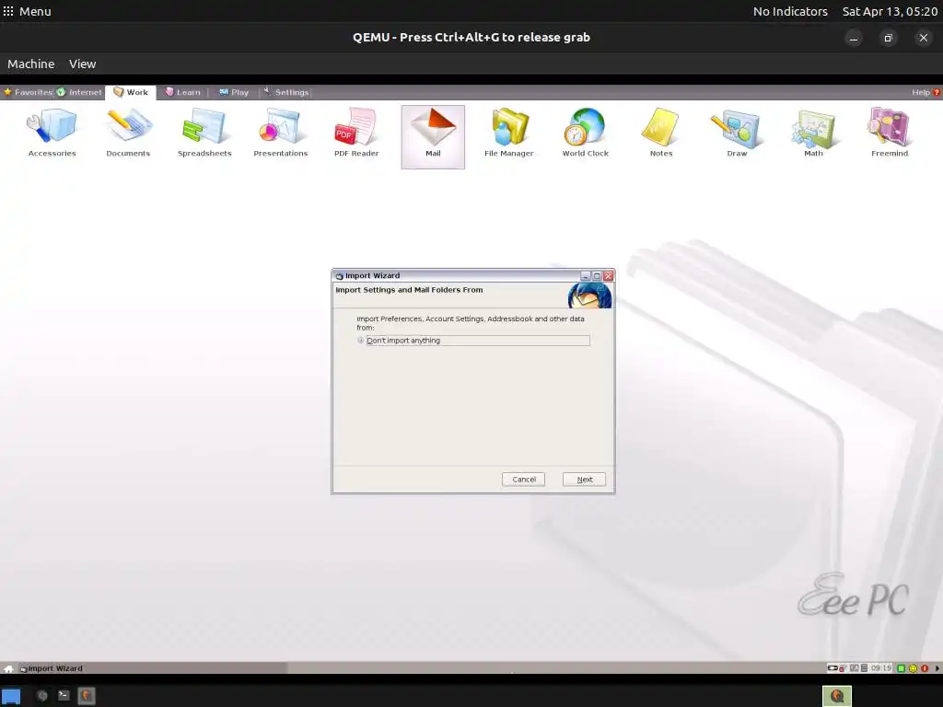The height and width of the screenshot is (707, 943).
Task: Click the host clock Sat Apr 13
Action: tap(890, 11)
